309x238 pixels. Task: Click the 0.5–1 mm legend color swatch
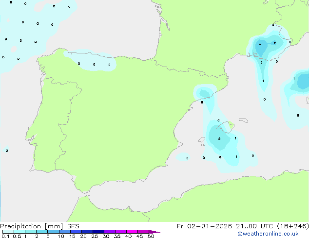coord(19,232)
